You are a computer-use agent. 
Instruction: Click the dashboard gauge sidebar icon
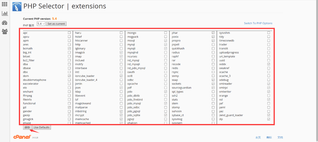(x=5, y=23)
